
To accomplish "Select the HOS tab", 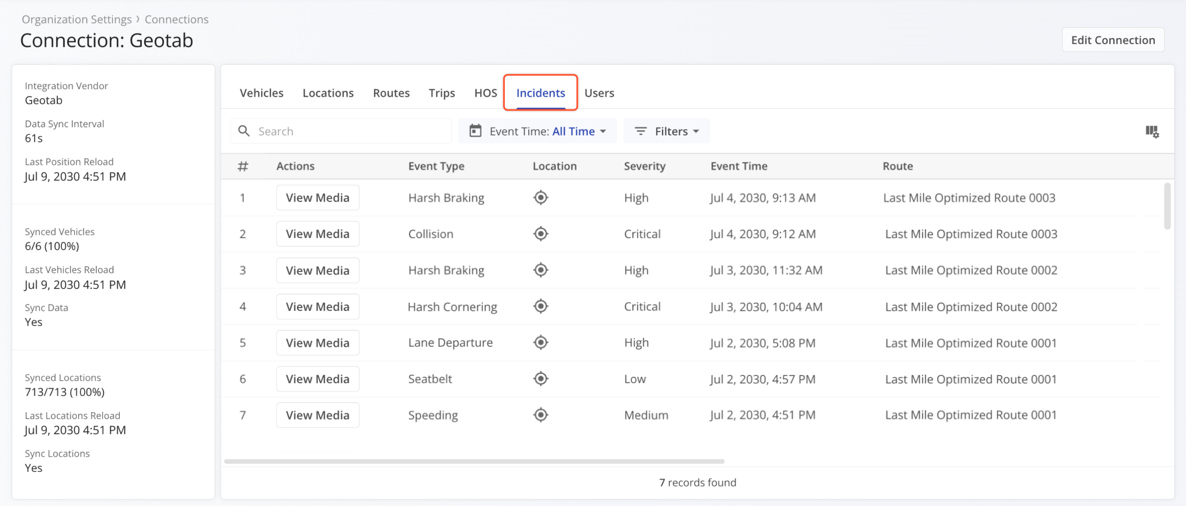I will [485, 93].
